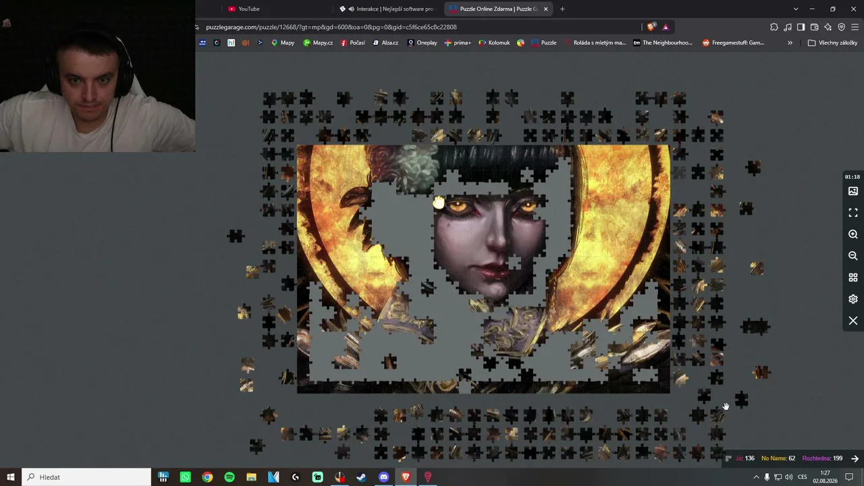Open the Windows Start menu
Image resolution: width=864 pixels, height=486 pixels.
pos(11,477)
